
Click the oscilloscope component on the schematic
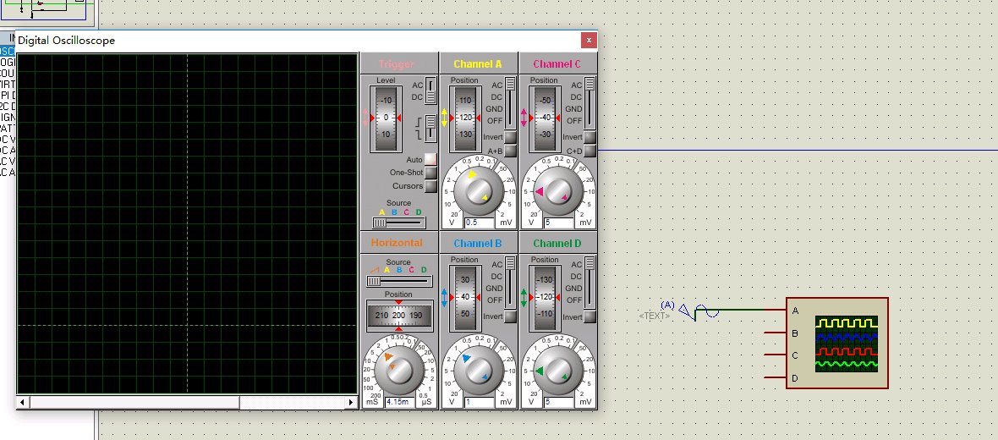[x=836, y=343]
